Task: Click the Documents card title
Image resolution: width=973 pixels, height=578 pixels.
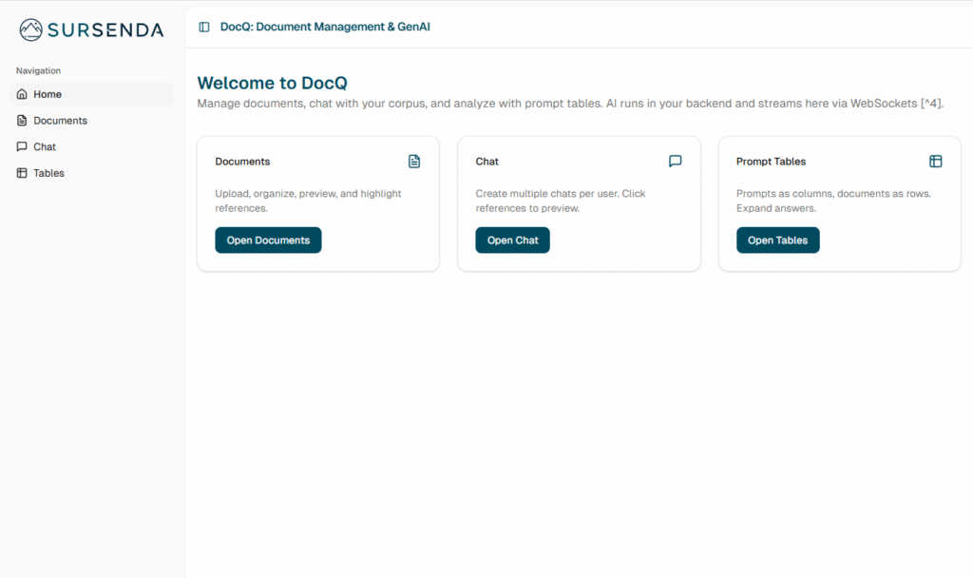Action: 242,162
